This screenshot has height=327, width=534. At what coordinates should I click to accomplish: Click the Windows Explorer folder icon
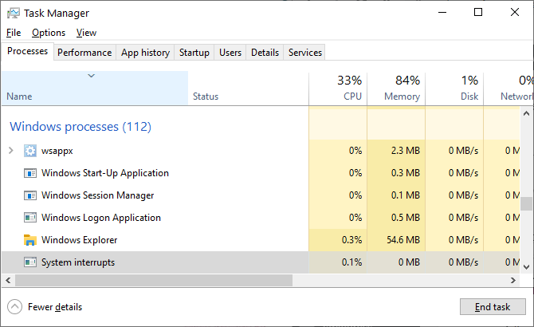tap(30, 240)
